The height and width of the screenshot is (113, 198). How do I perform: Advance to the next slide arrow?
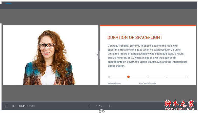click(x=110, y=106)
